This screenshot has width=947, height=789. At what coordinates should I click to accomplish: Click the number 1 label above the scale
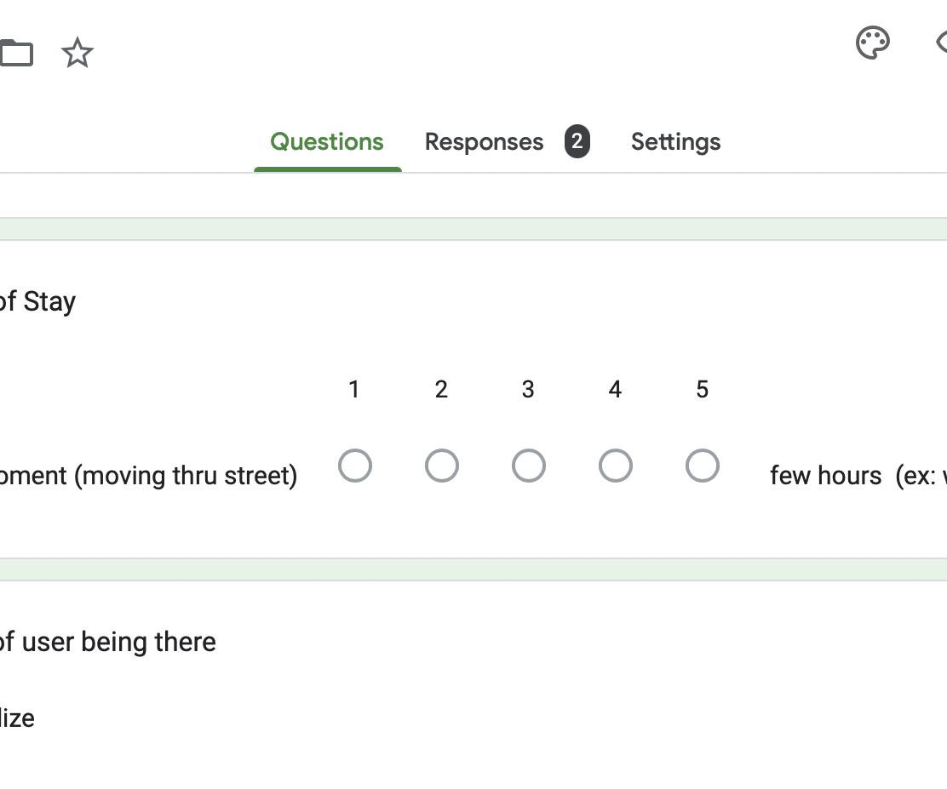point(354,390)
